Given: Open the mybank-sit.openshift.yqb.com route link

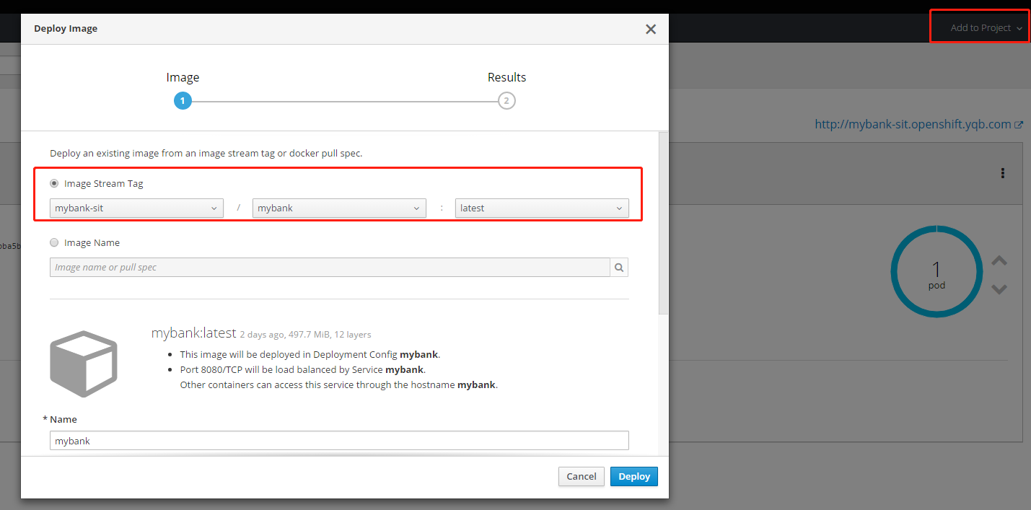Looking at the screenshot, I should coord(913,124).
